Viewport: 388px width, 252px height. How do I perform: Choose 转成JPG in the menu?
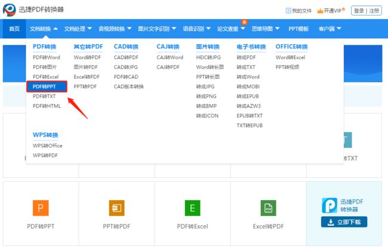click(x=205, y=87)
